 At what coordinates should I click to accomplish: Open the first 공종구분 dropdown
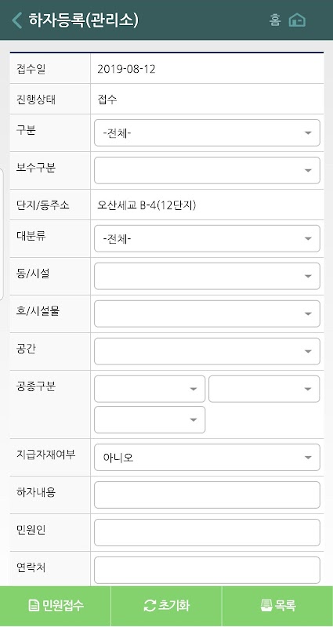coord(150,389)
